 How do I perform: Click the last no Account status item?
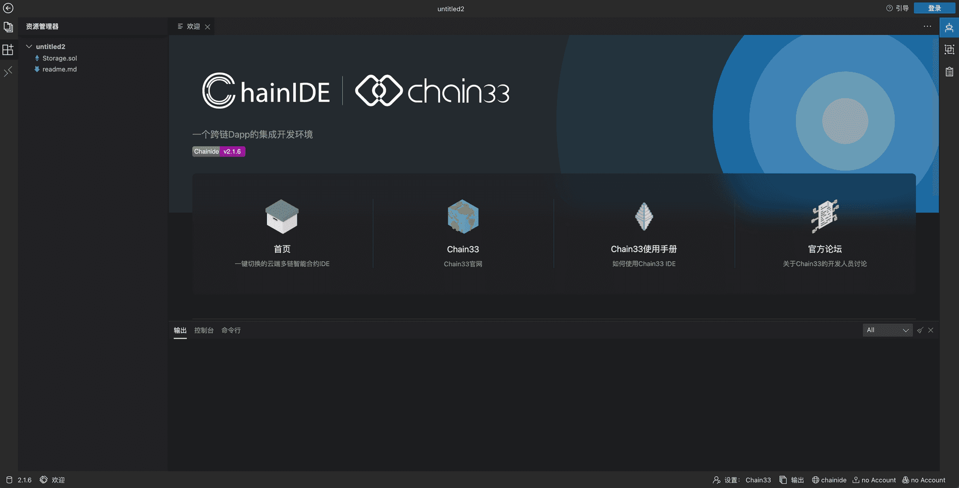click(924, 480)
